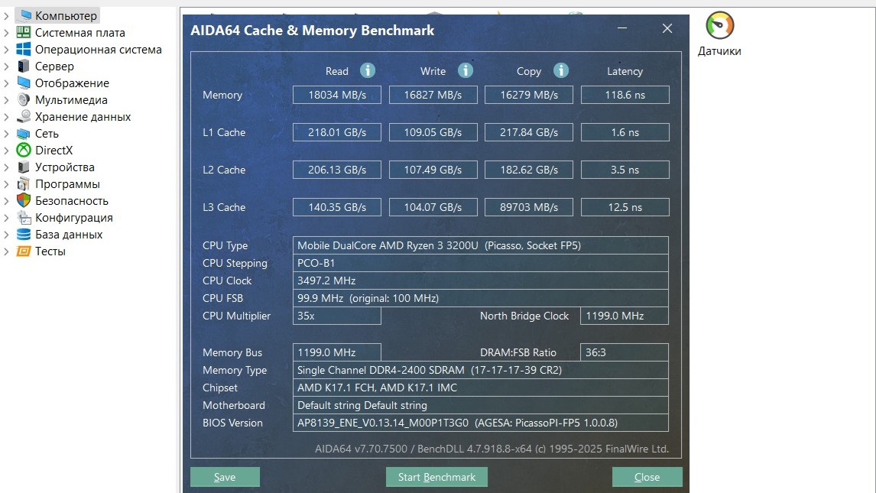Click Memory Latency value 118.6 ns
876x493 pixels.
tap(625, 95)
